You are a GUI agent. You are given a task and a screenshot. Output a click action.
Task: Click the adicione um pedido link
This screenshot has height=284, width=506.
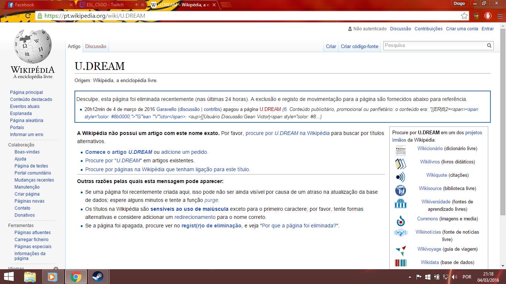(184, 152)
